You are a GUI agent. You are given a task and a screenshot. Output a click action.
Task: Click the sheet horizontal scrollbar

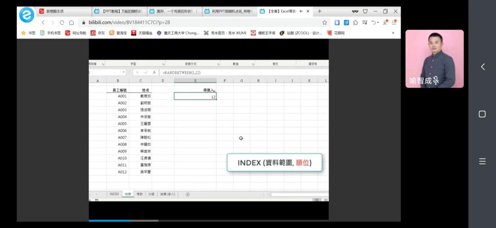(x=295, y=194)
